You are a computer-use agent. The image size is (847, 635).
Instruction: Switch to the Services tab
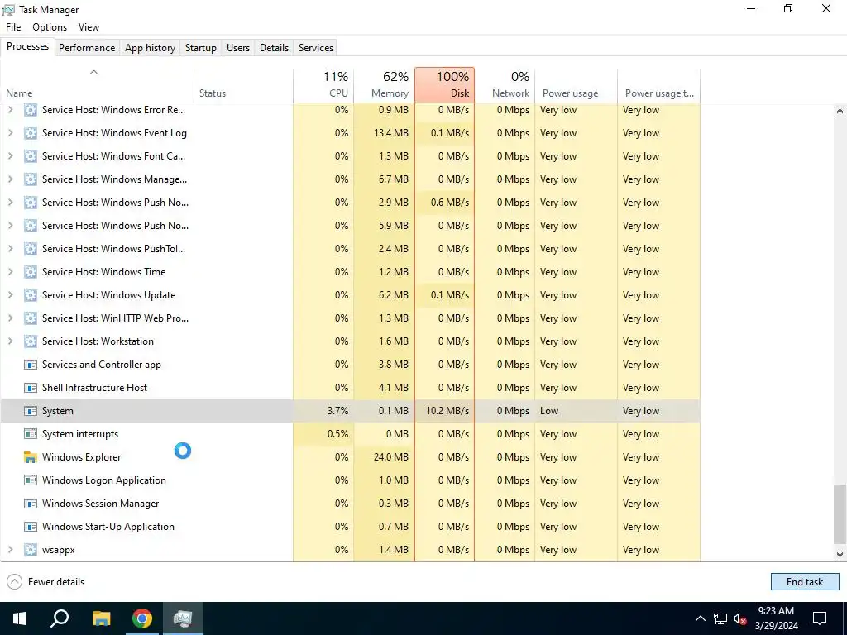click(316, 47)
